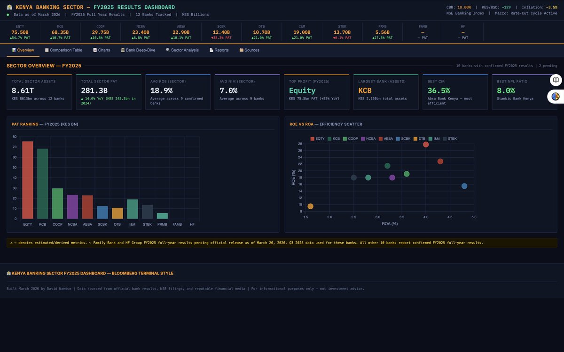Hide the DTB series via legend
The height and width of the screenshot is (352, 564).
pyautogui.click(x=420, y=139)
